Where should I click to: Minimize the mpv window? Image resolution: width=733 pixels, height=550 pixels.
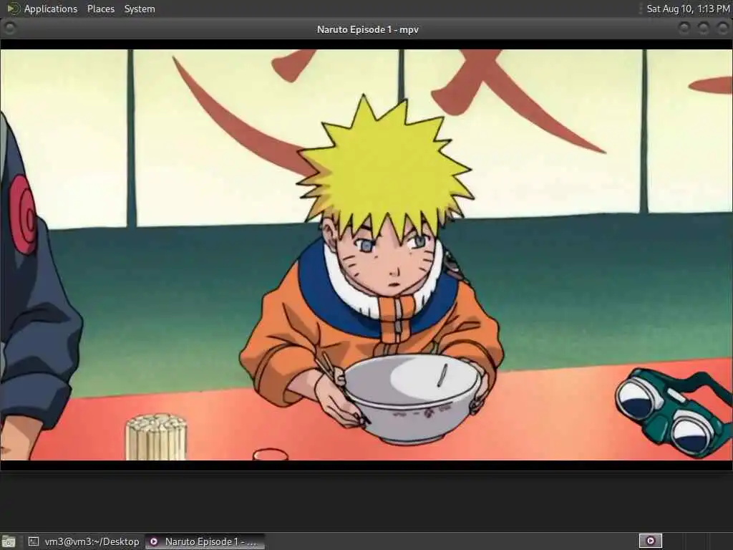point(684,29)
